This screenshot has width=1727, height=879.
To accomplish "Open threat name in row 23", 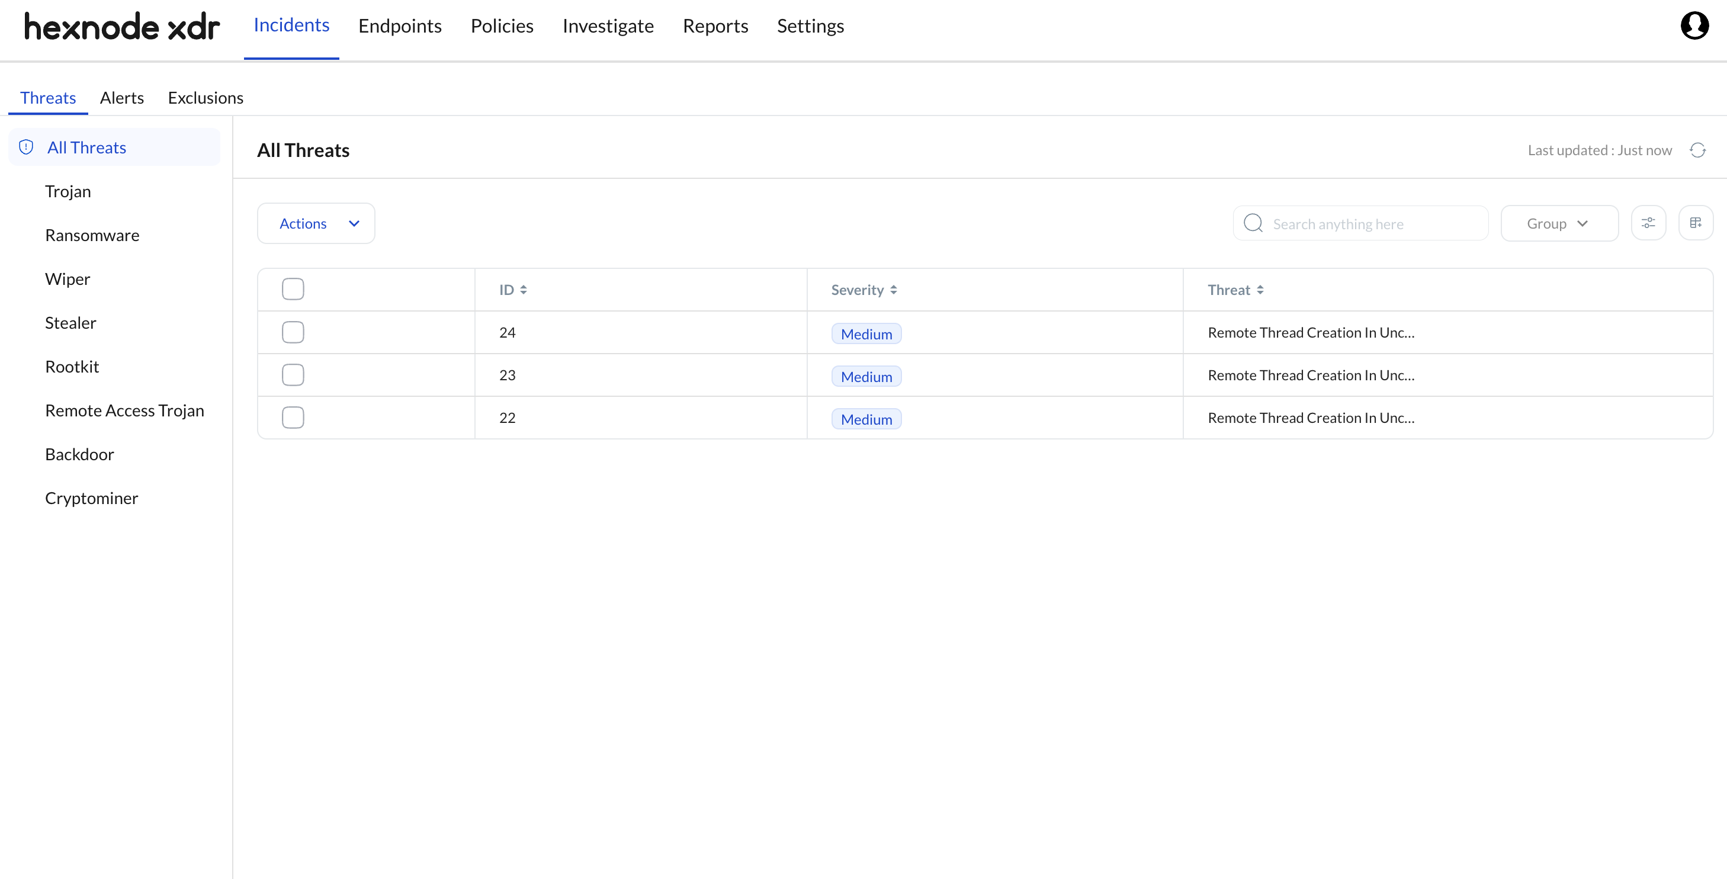I will [x=1311, y=375].
